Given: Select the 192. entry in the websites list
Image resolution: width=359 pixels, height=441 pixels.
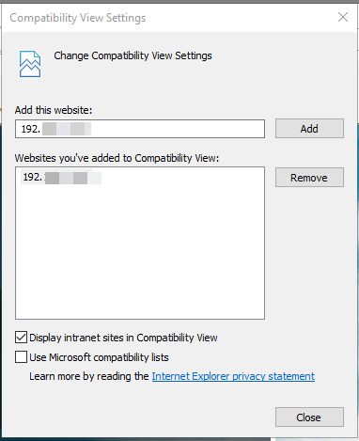Looking at the screenshot, I should (x=62, y=177).
